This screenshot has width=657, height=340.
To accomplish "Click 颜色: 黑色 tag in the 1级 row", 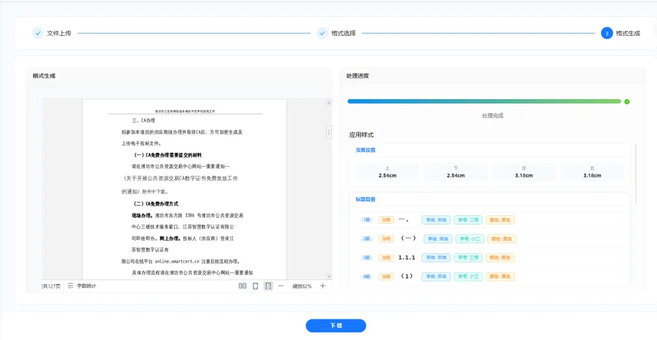I will (500, 220).
